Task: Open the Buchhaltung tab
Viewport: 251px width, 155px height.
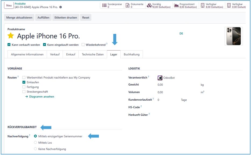Action: [x=131, y=54]
